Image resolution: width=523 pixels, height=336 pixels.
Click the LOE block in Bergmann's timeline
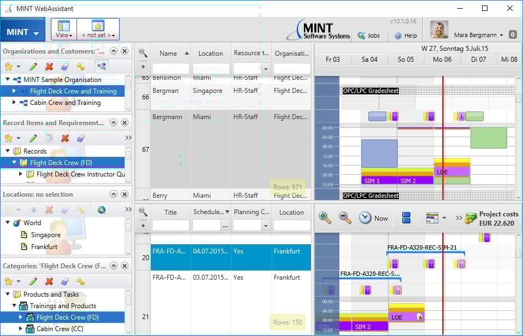(x=452, y=172)
